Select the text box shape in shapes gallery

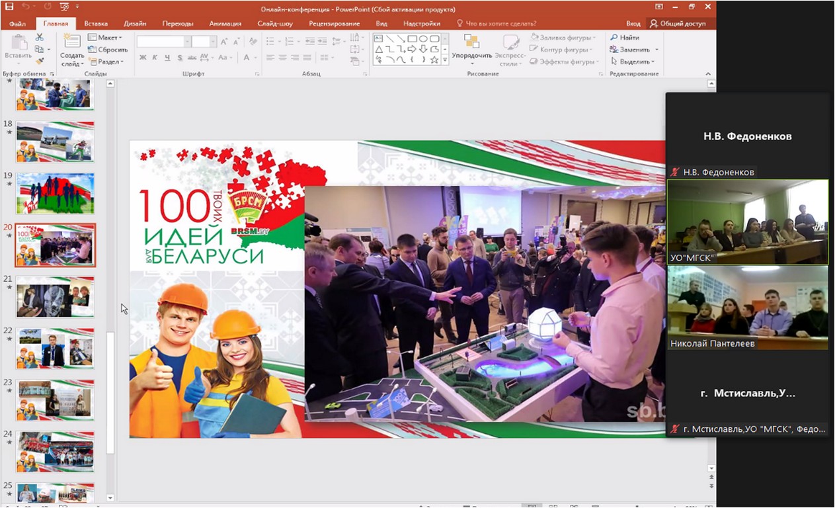point(379,38)
